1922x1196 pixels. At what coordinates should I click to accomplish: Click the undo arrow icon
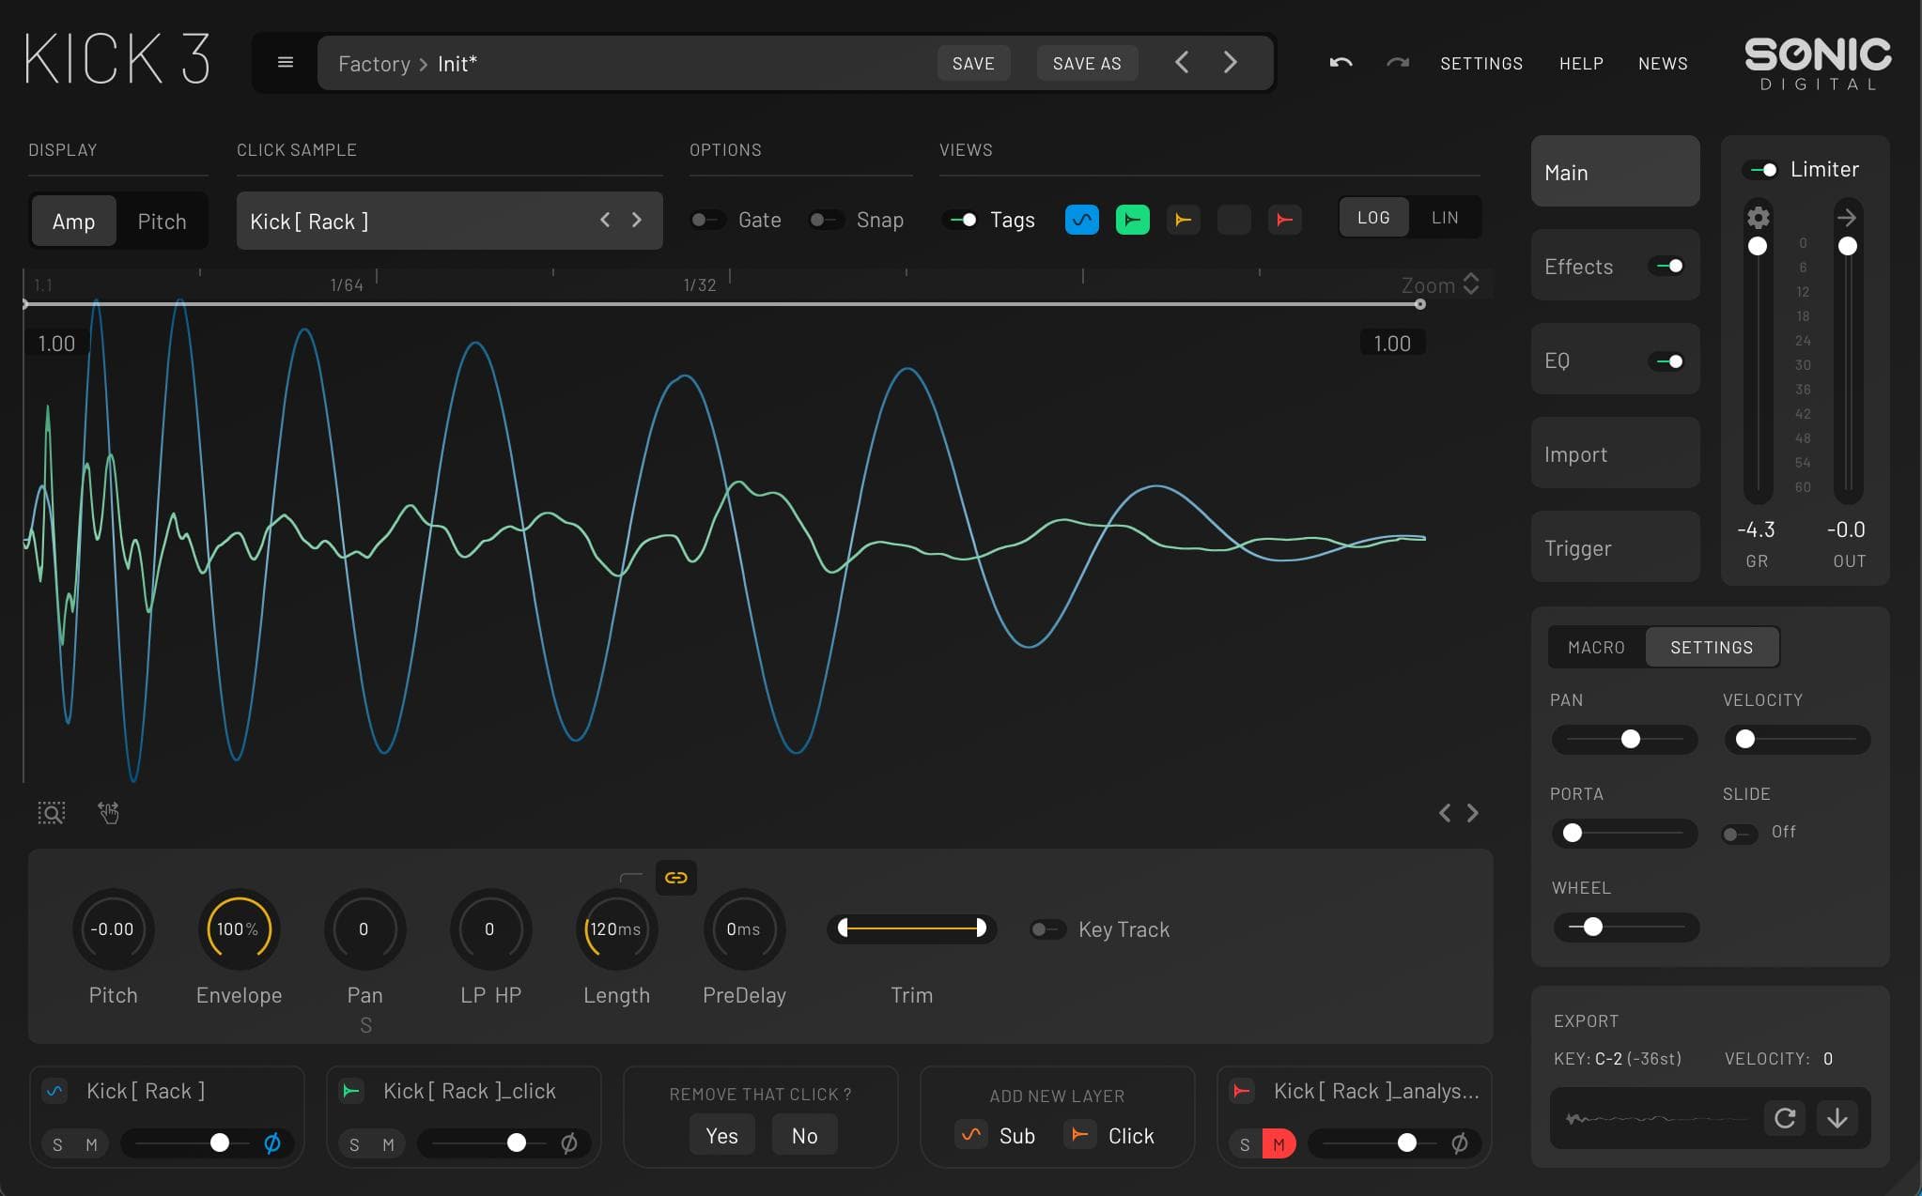coord(1341,63)
